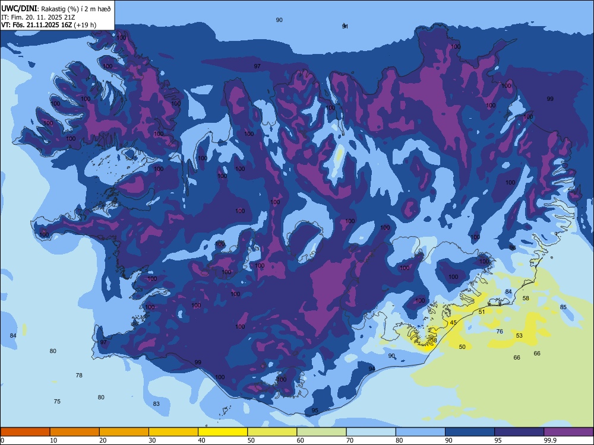The width and height of the screenshot is (594, 445).
Task: Click the humidity value 76 on the map
Action: [x=500, y=332]
